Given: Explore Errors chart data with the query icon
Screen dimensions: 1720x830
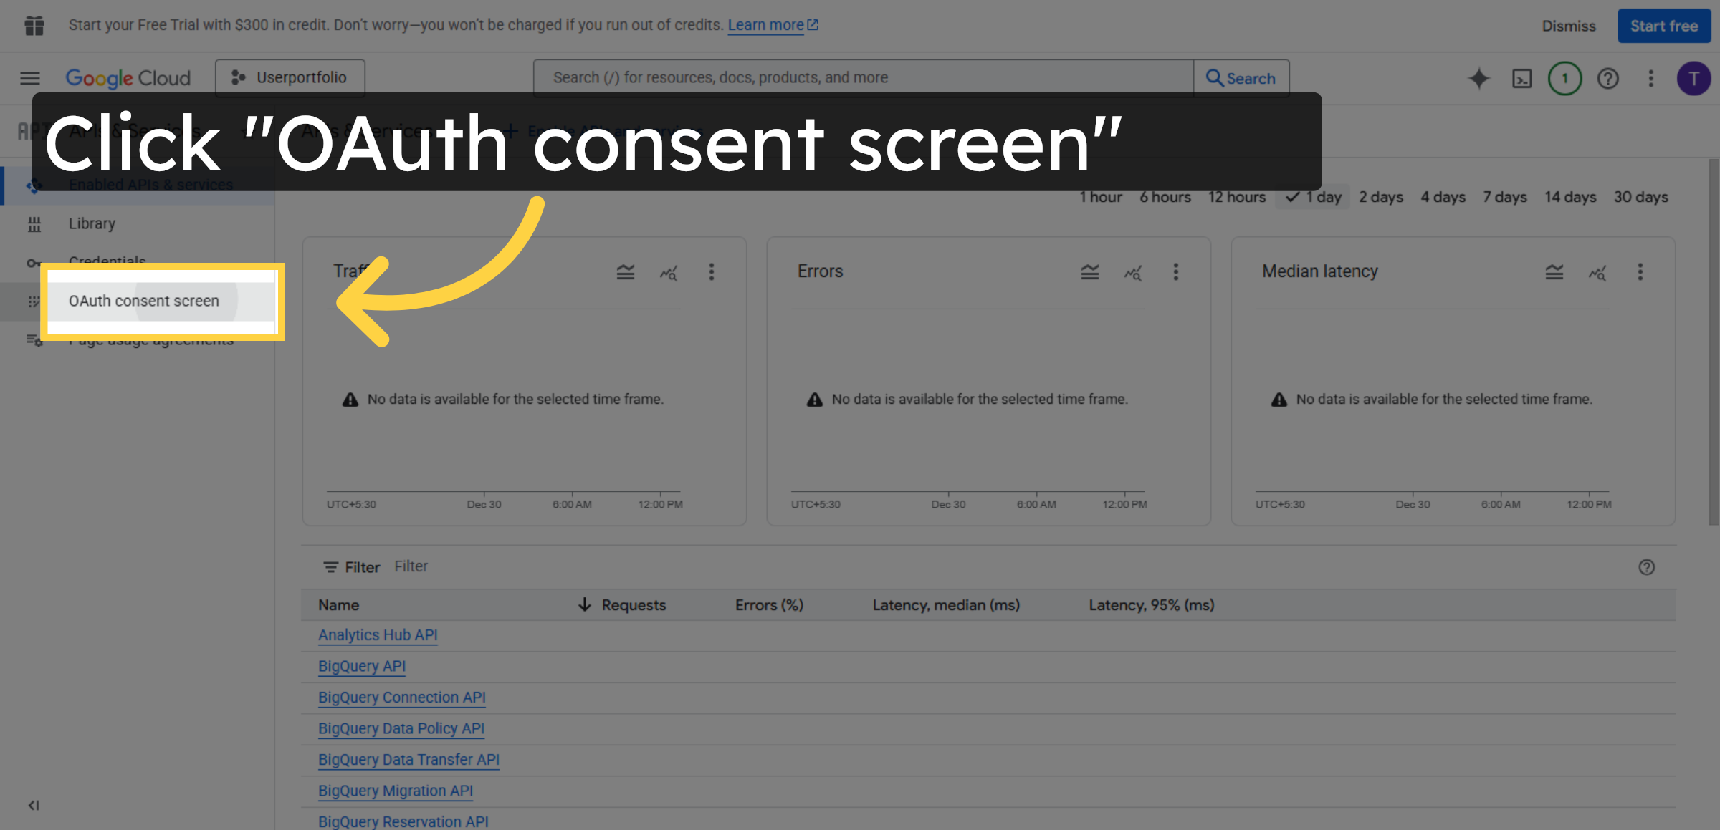Looking at the screenshot, I should coord(1132,273).
